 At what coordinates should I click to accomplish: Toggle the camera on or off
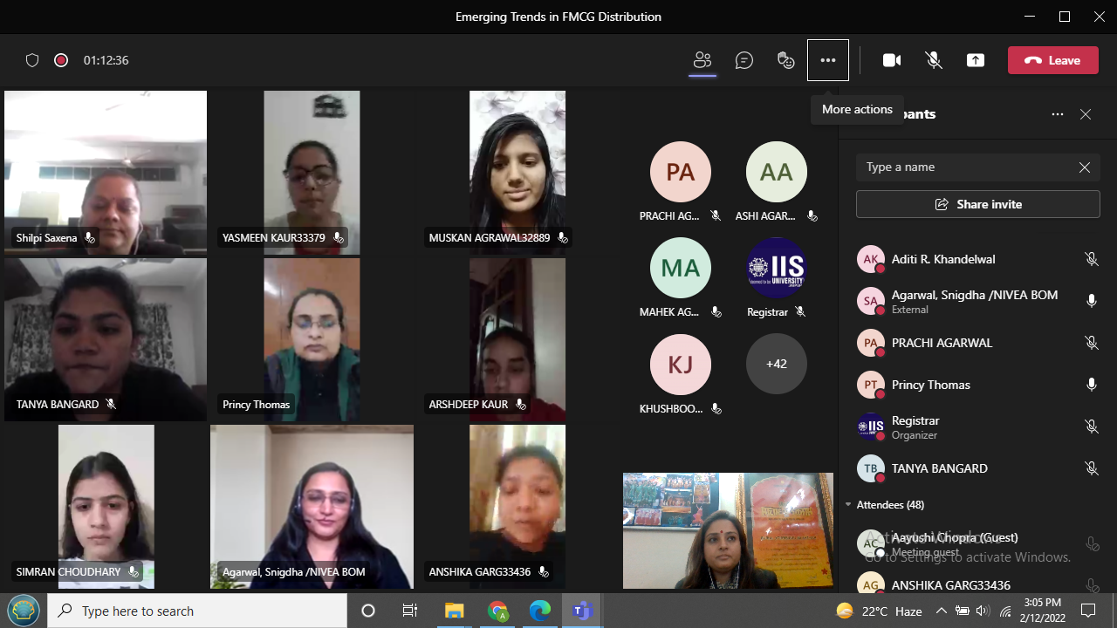[x=892, y=60]
